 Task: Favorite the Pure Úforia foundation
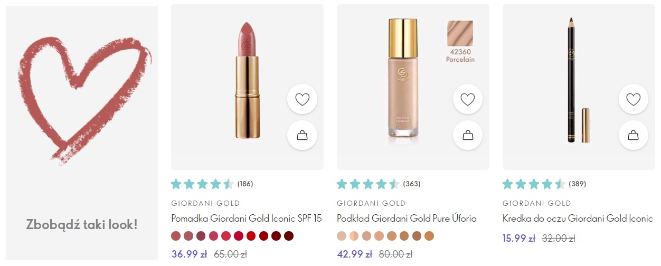tap(468, 99)
